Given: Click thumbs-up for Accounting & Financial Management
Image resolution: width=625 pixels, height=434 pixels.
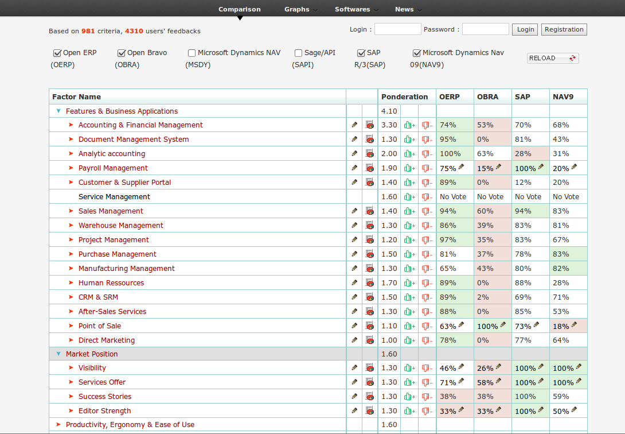Looking at the screenshot, I should click(409, 125).
